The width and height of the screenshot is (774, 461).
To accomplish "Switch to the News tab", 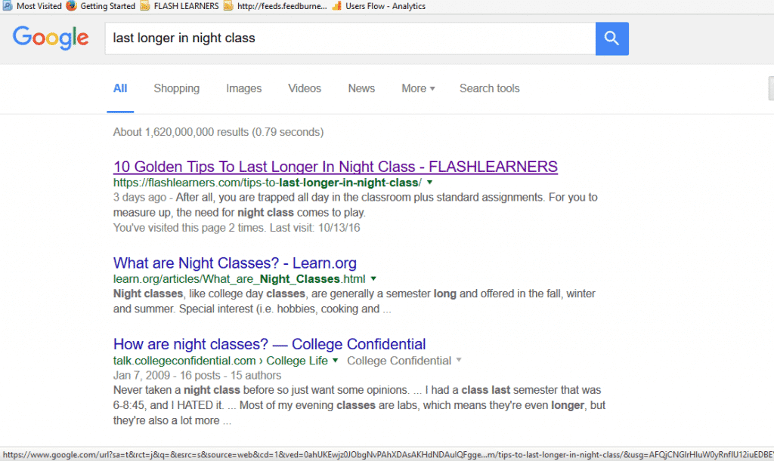I will click(361, 89).
